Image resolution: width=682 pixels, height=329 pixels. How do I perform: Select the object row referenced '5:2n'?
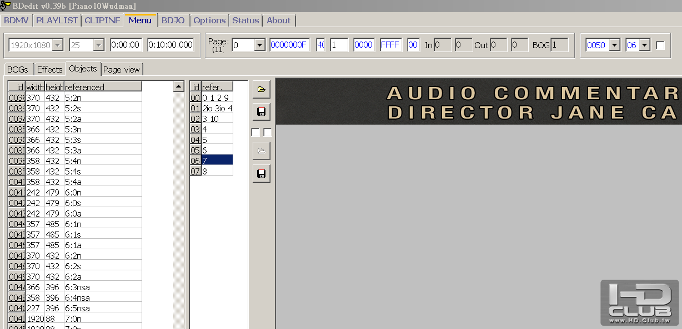point(75,97)
